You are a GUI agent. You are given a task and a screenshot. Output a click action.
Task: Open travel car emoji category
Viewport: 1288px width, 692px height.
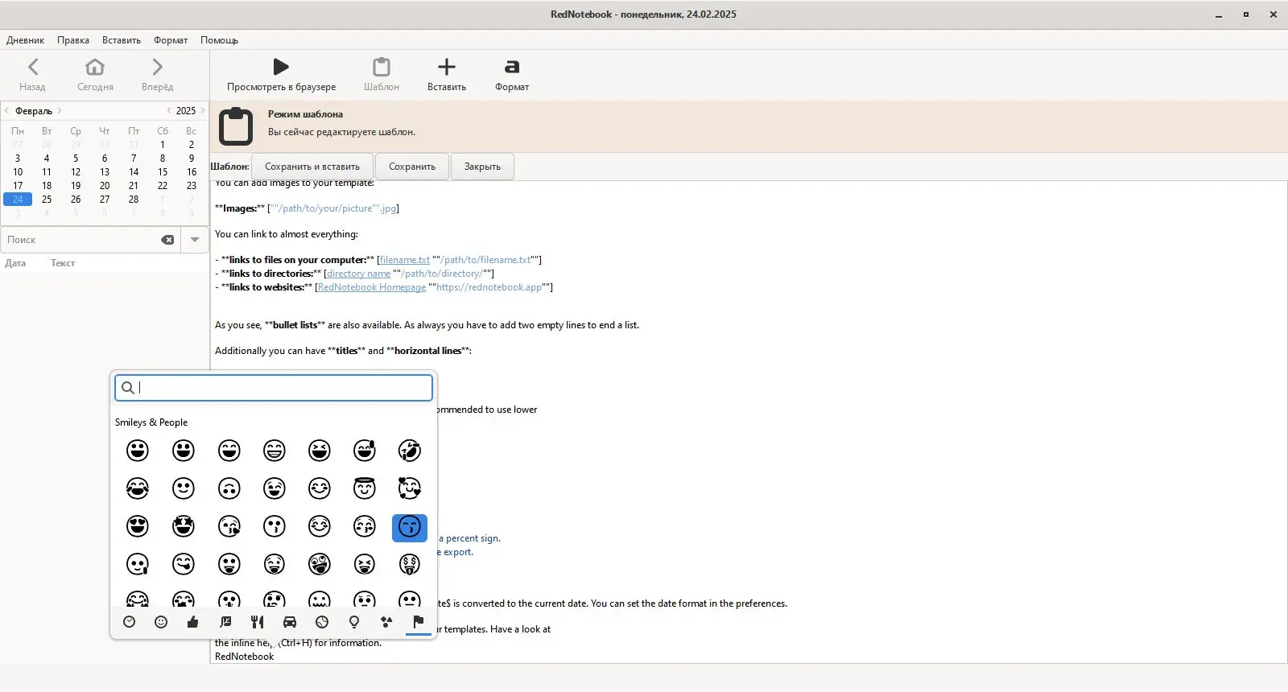(x=290, y=622)
